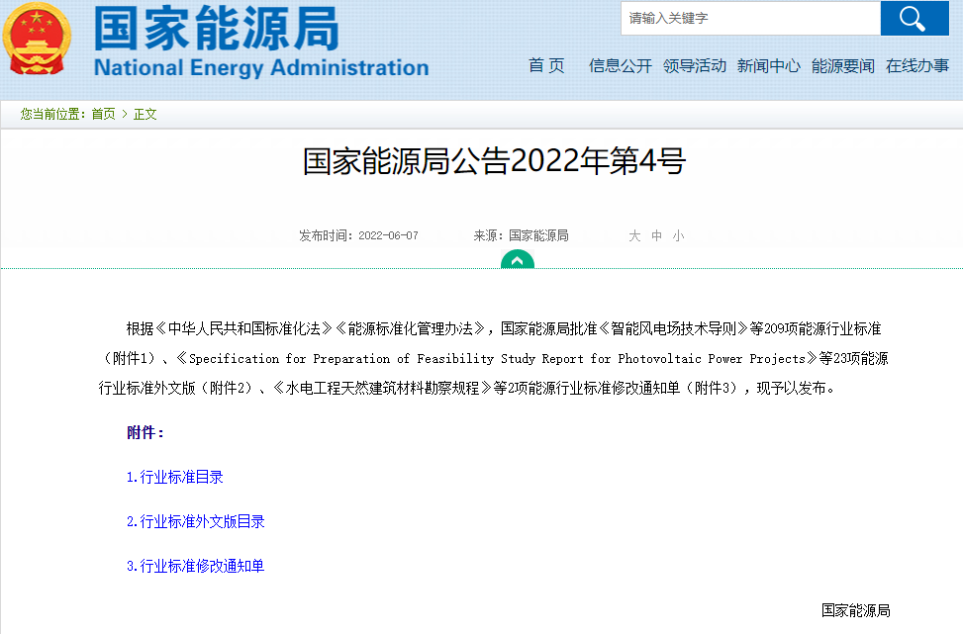
Task: Open the 新闻中心 menu item
Action: (x=769, y=66)
